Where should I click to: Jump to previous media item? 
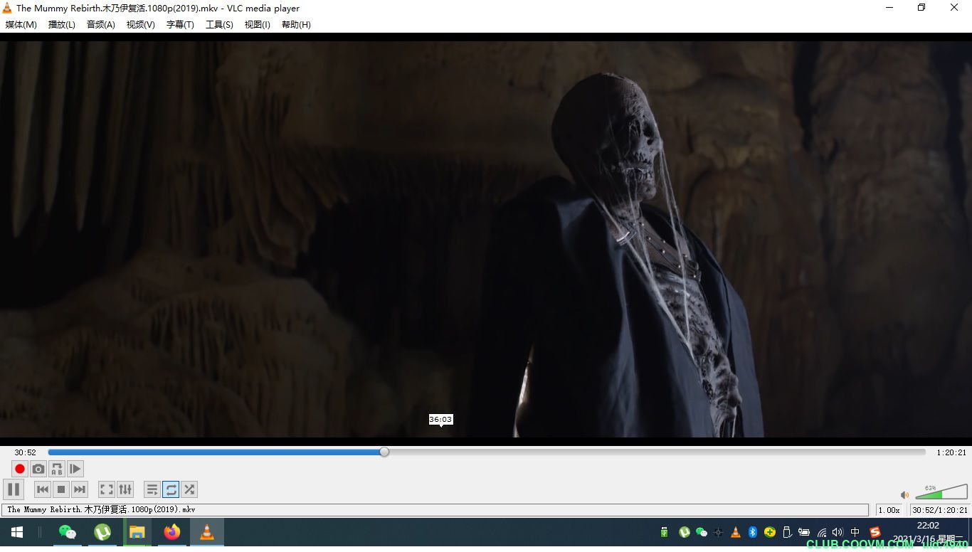(43, 489)
